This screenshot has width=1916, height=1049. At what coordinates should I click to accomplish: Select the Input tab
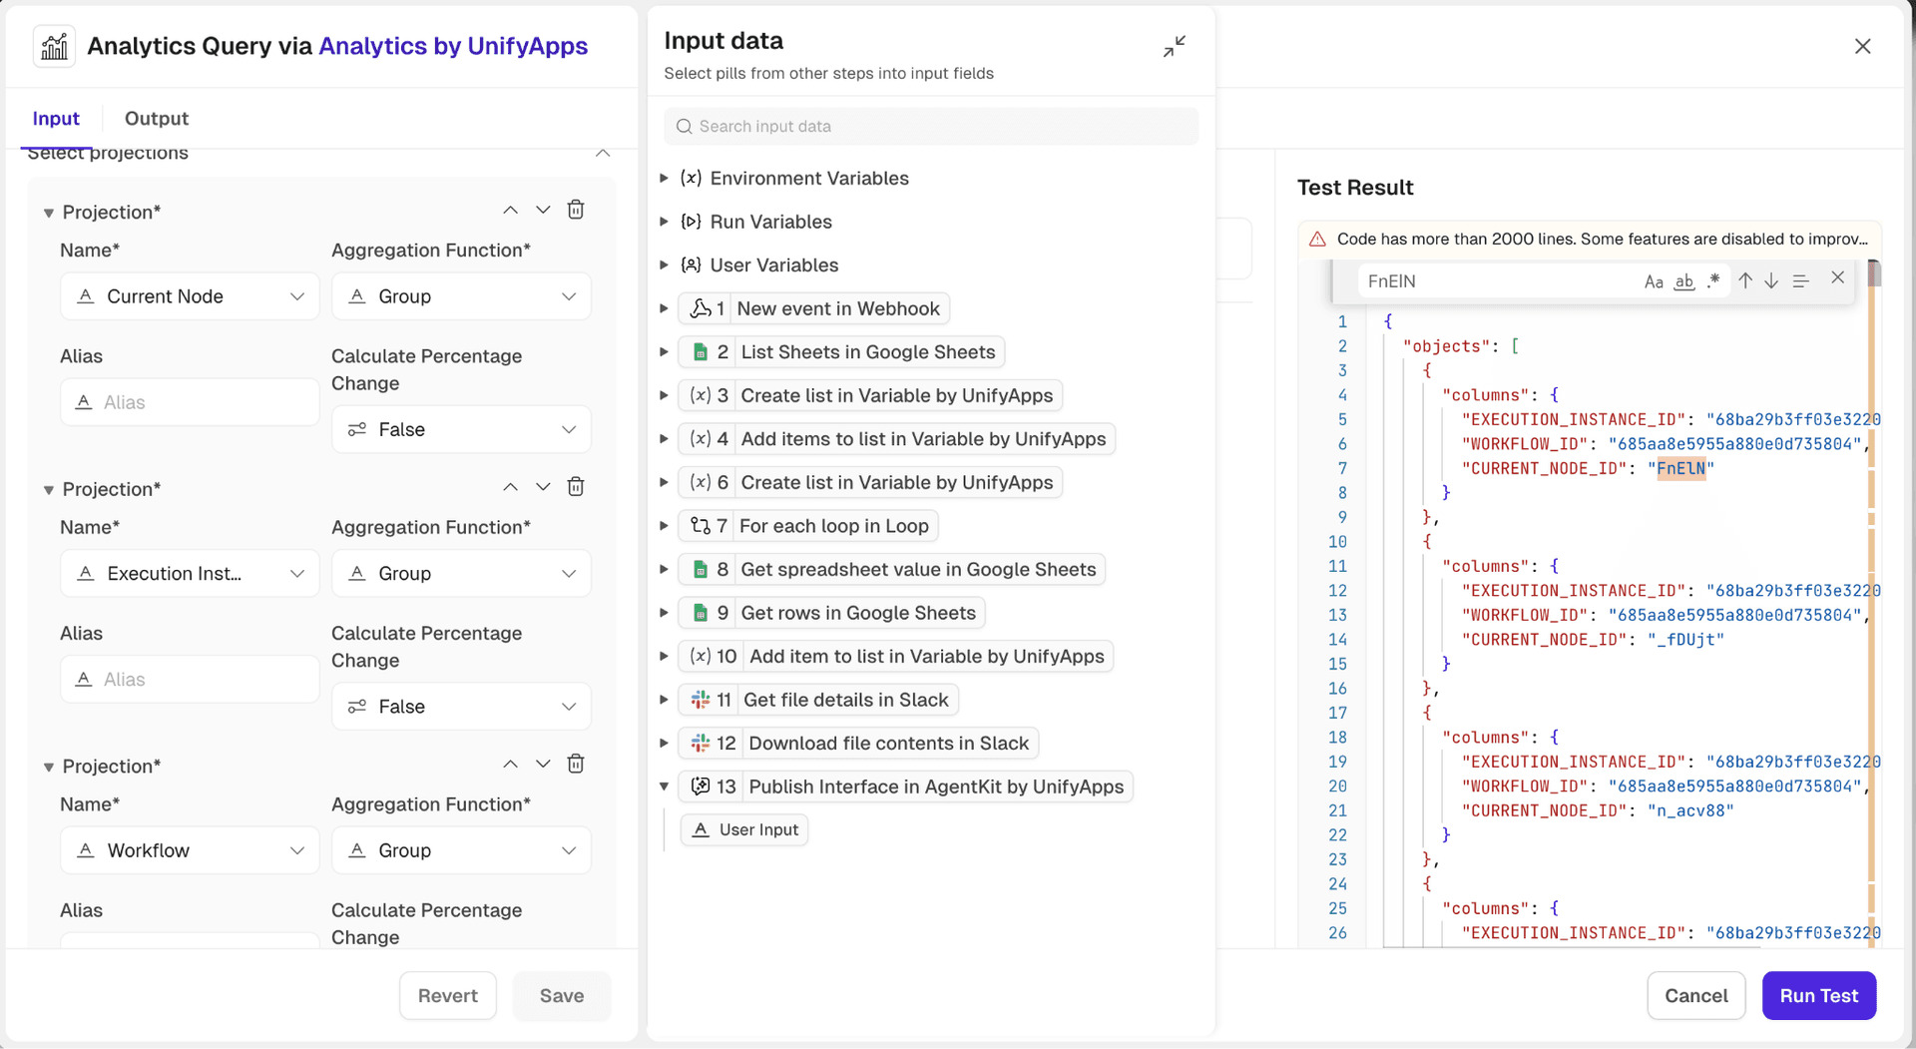56,119
